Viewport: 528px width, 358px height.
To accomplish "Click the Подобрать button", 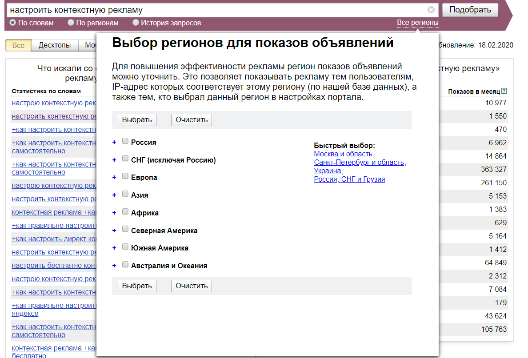I will coord(470,10).
